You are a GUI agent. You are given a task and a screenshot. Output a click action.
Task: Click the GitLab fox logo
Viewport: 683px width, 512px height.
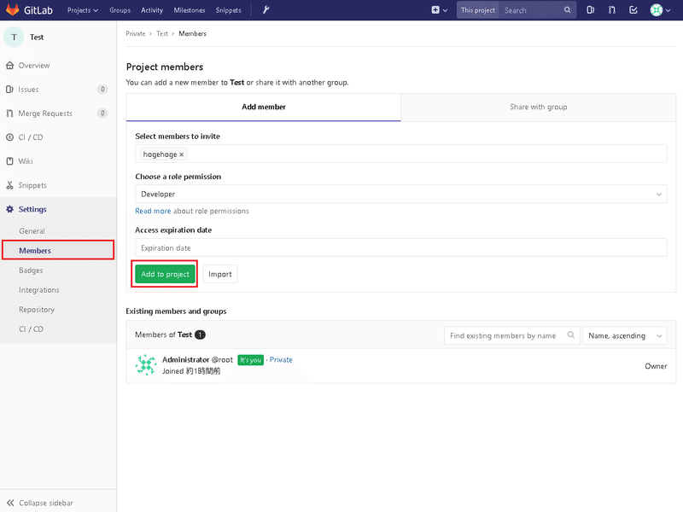click(13, 9)
